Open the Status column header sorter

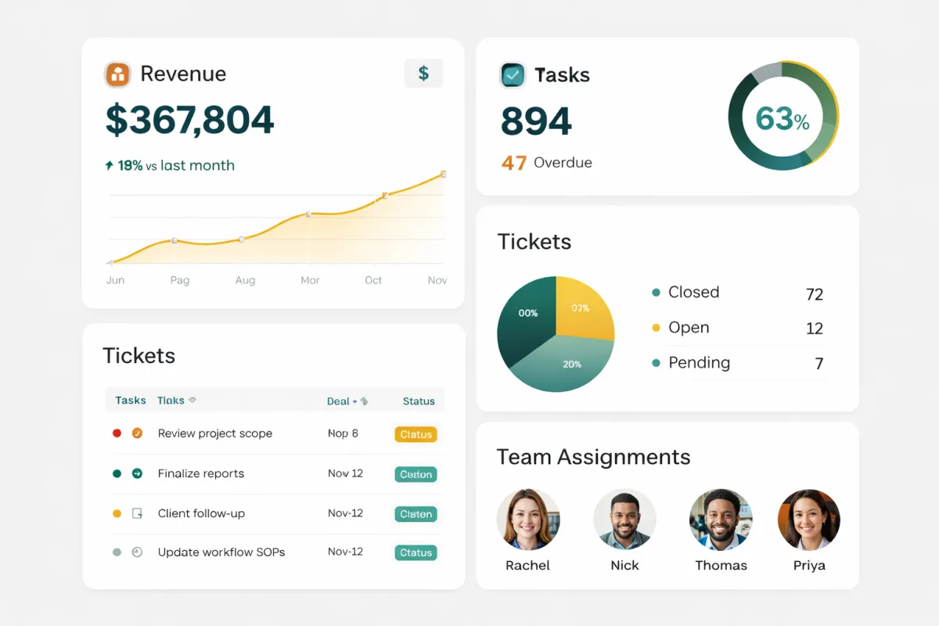point(418,401)
